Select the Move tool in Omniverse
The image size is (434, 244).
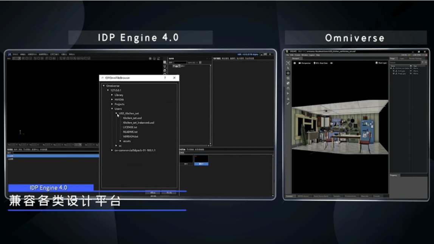click(288, 73)
